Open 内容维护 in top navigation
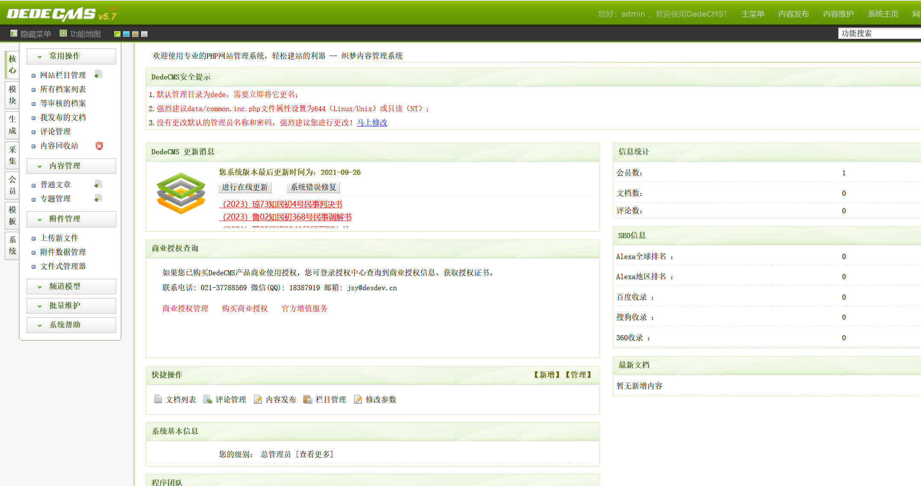 [838, 14]
